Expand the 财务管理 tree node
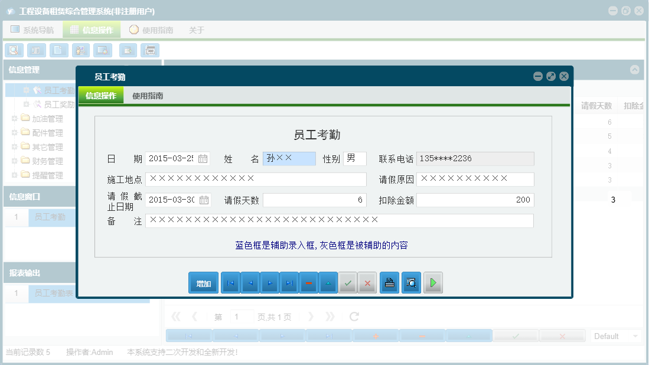Viewport: 649px width, 365px height. tap(14, 161)
